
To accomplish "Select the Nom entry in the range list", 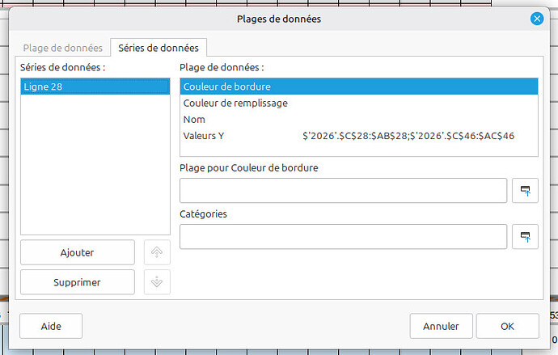I will (x=194, y=119).
